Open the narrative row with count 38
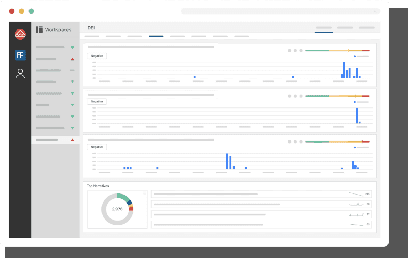408x258 pixels. (x=261, y=204)
